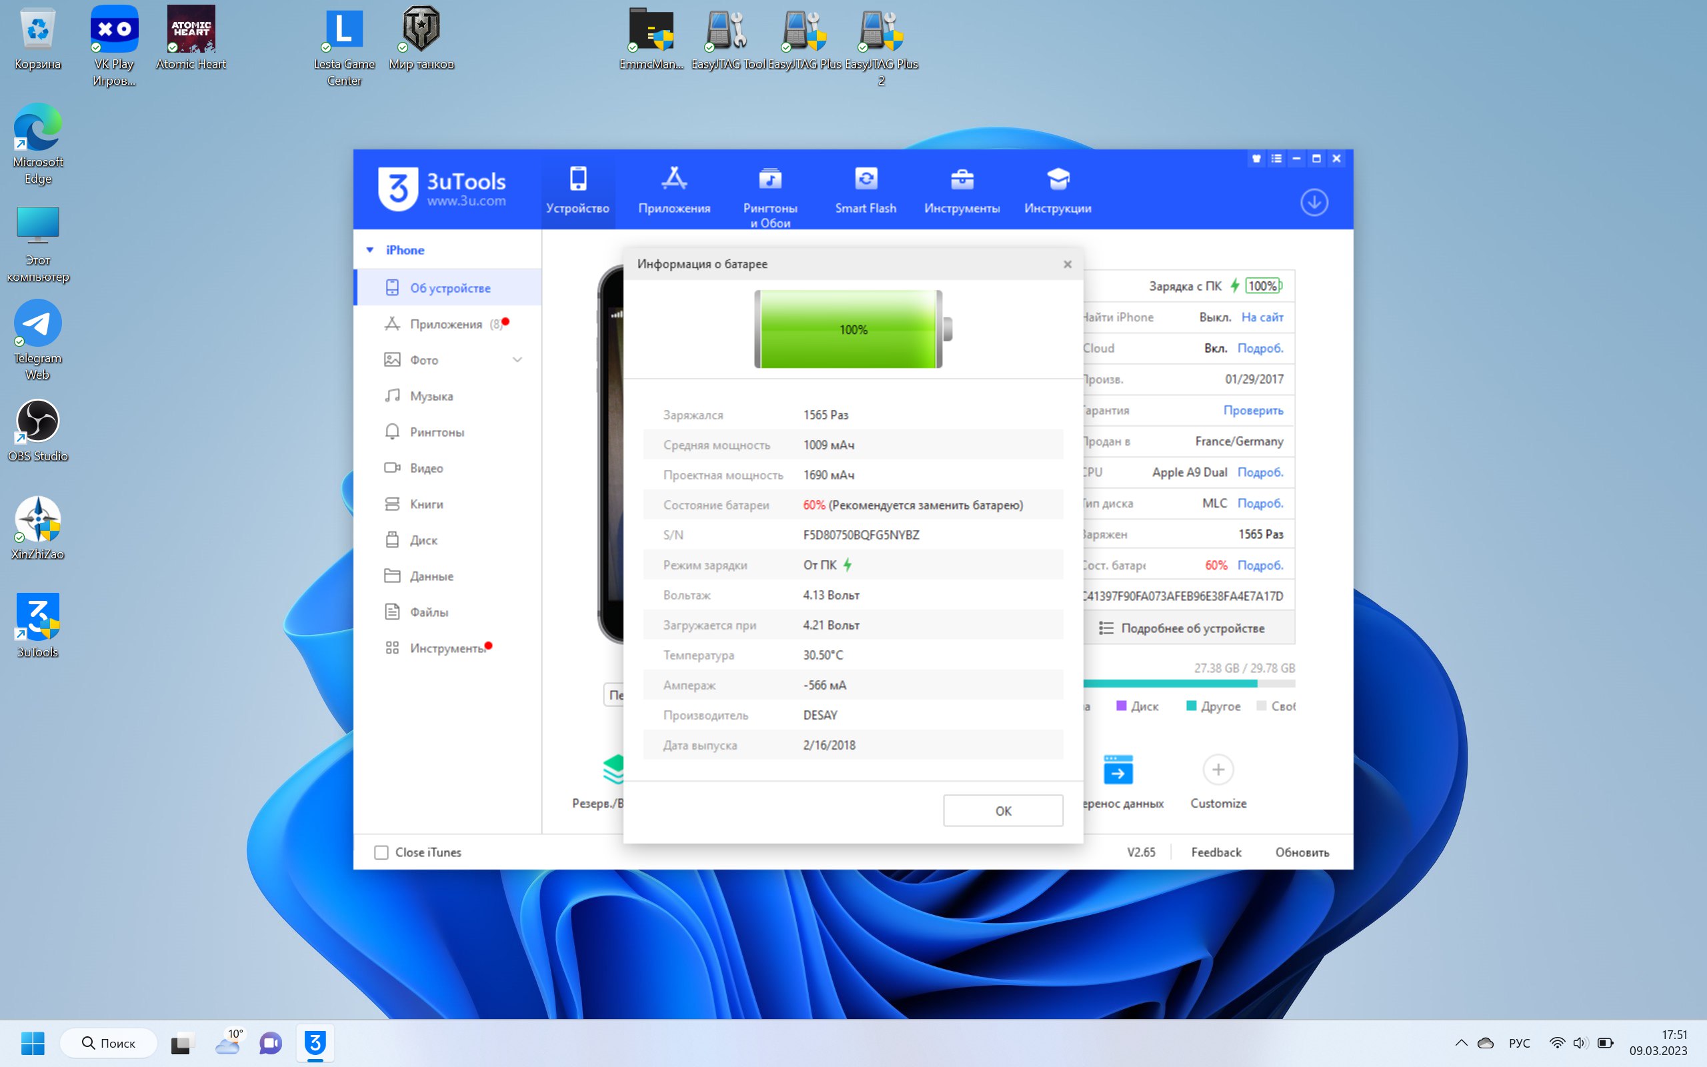This screenshot has height=1067, width=1707.
Task: Click OK in battery info dialog
Action: click(x=1003, y=811)
